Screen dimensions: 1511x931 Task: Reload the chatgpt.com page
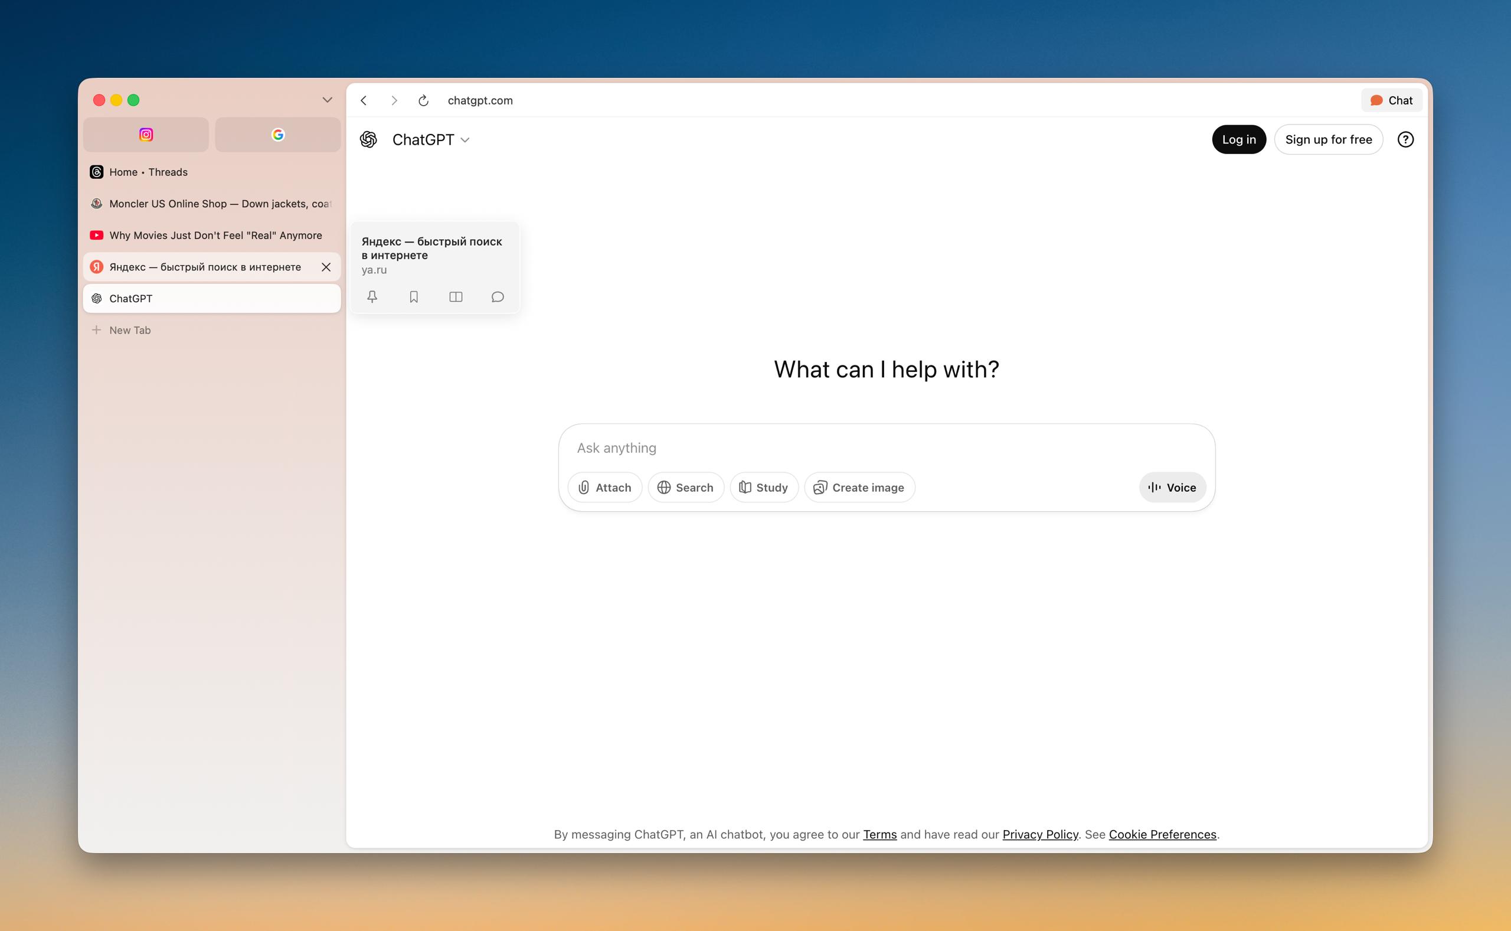point(423,100)
